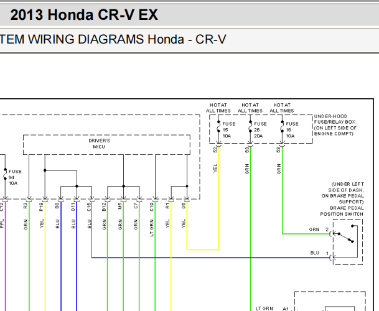
Task: Click terminal number 52 under Fuse 15
Action: [x=215, y=150]
